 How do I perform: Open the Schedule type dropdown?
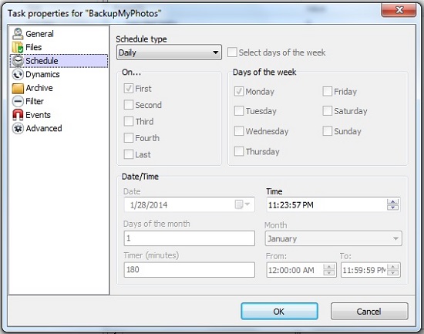point(169,52)
